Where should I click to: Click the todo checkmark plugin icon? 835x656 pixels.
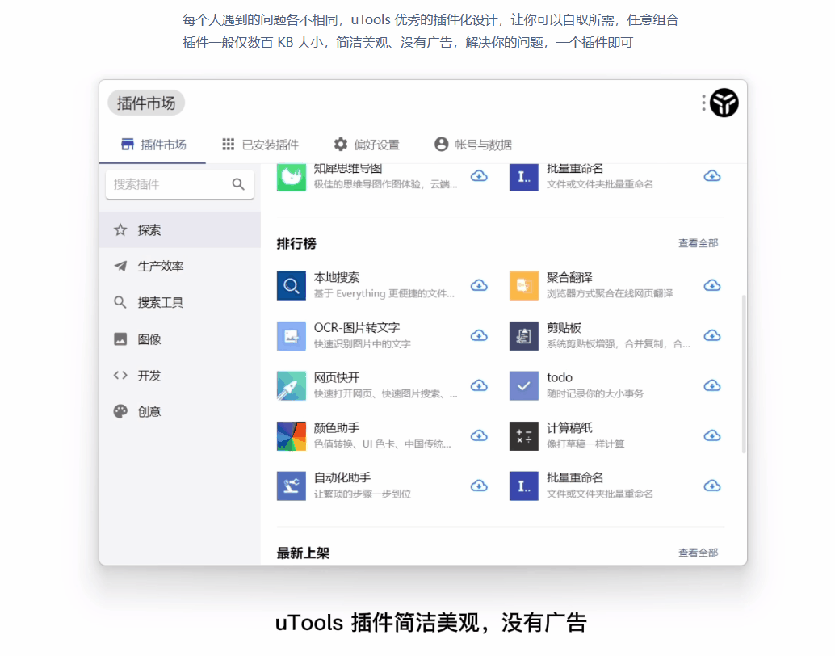coord(523,386)
